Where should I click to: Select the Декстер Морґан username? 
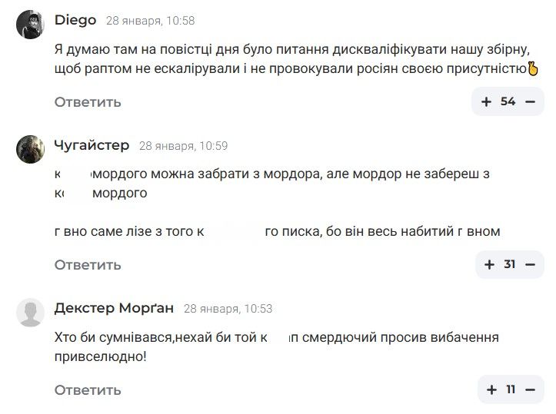click(x=114, y=309)
